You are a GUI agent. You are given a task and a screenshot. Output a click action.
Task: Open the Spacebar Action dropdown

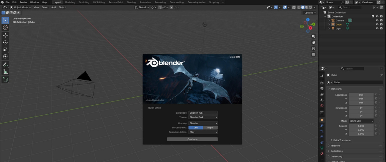[x=203, y=132]
